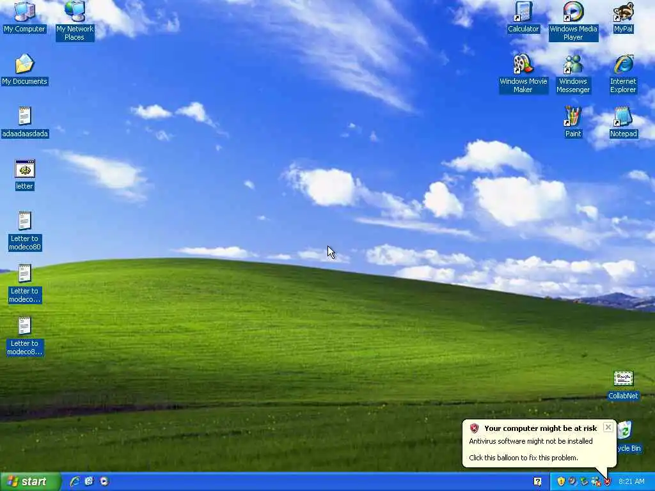Close the security warning balloon
The width and height of the screenshot is (655, 491).
click(608, 427)
